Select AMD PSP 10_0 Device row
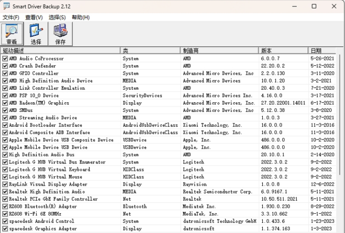Viewport: 345px width, 233px height. [168, 95]
